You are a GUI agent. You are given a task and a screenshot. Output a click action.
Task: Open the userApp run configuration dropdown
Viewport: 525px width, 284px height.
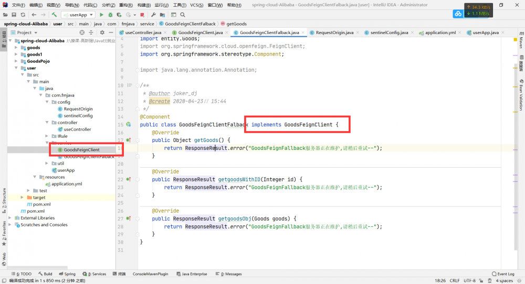click(x=78, y=15)
